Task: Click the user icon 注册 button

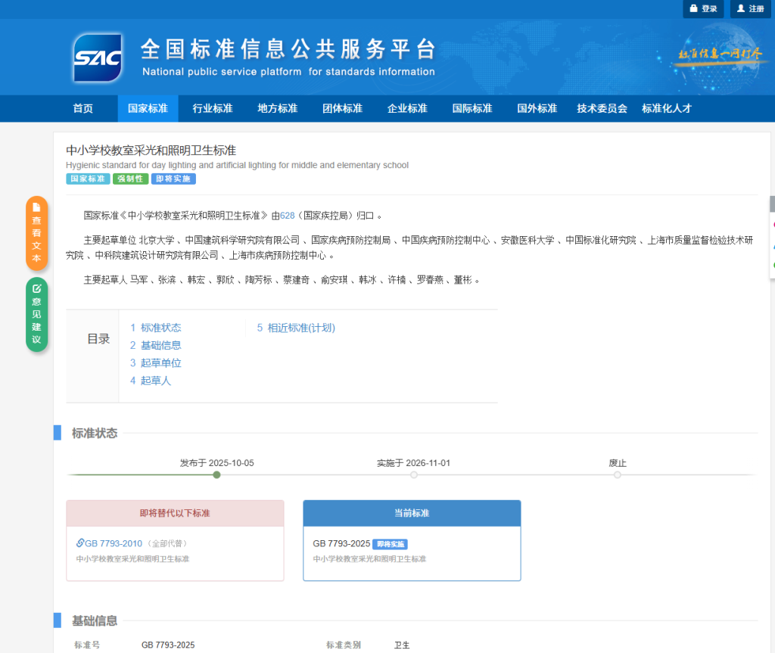Action: click(750, 9)
